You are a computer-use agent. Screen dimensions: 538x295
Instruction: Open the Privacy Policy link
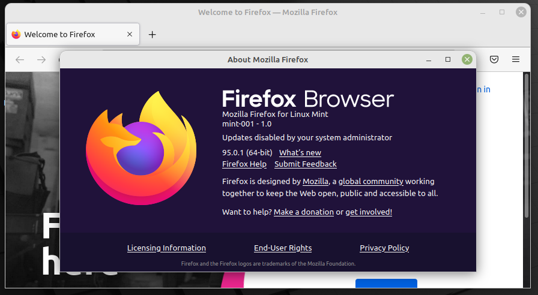tap(384, 248)
